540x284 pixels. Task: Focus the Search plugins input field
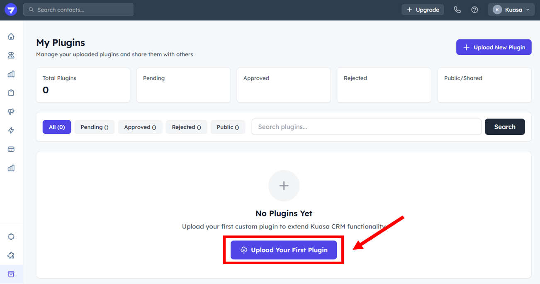pos(366,127)
